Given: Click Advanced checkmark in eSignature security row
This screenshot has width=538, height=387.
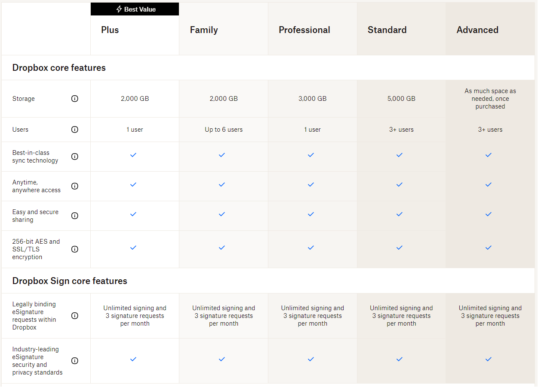Looking at the screenshot, I should pyautogui.click(x=489, y=359).
